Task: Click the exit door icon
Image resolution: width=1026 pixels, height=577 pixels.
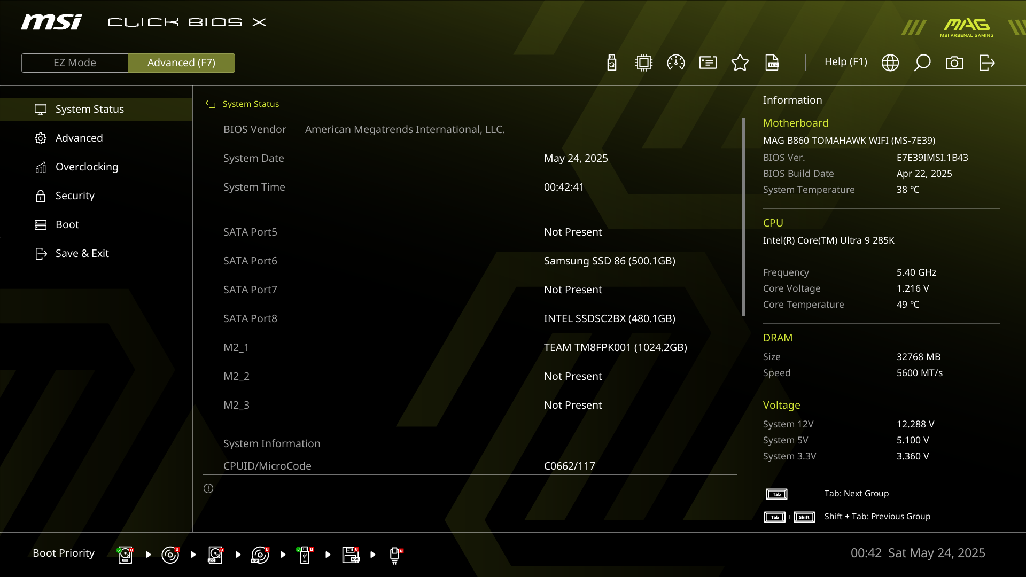Action: click(986, 63)
